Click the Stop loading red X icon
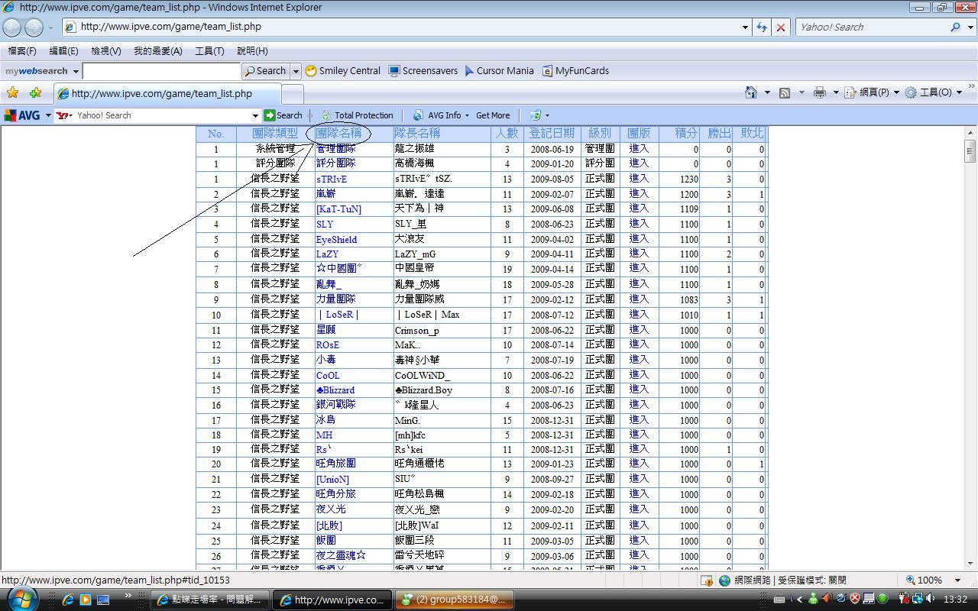This screenshot has width=978, height=611. click(x=780, y=27)
